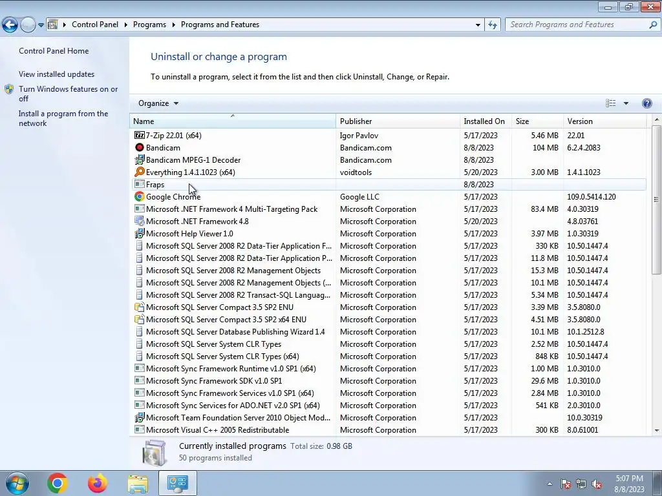Click the .NET Framework 4.8 icon
The image size is (662, 496).
click(140, 221)
